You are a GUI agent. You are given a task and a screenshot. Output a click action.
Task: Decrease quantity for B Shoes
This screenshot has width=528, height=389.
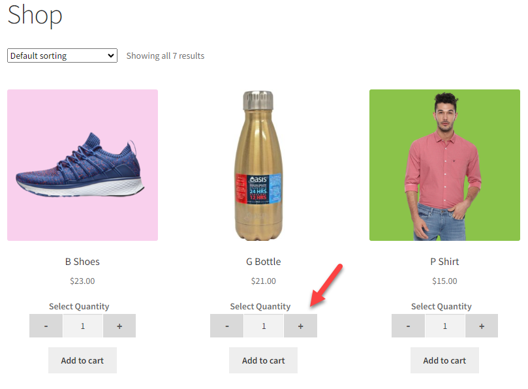coord(46,326)
